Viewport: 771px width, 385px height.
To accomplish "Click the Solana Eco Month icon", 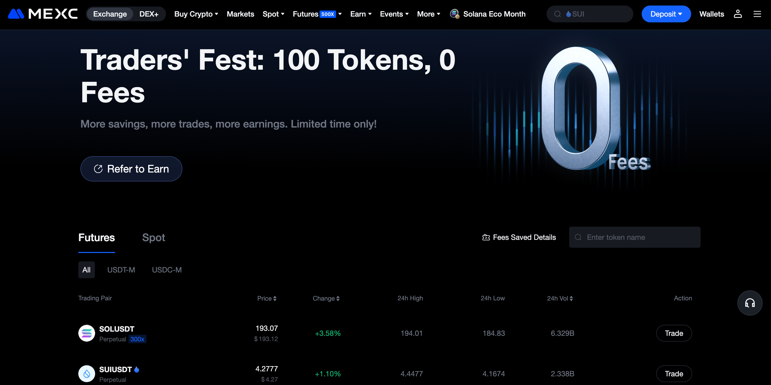I will (x=454, y=14).
